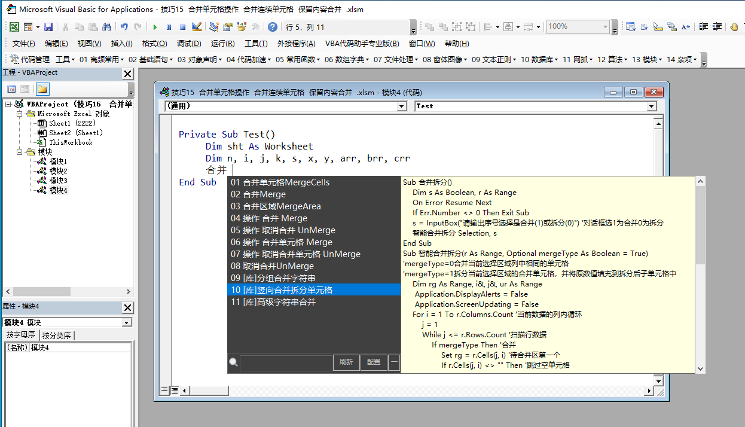The image size is (745, 427).
Task: Open the 视图(V) menu
Action: tap(89, 44)
